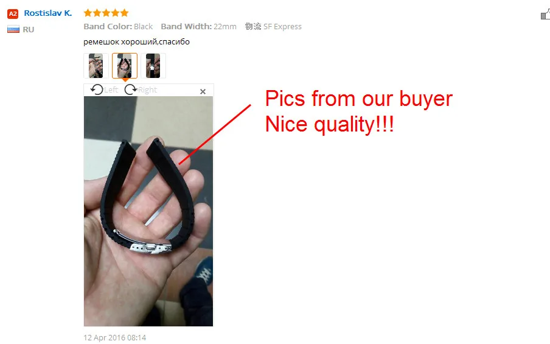This screenshot has height=344, width=550.
Task: Click the Band Width 22mm label
Action: [198, 26]
